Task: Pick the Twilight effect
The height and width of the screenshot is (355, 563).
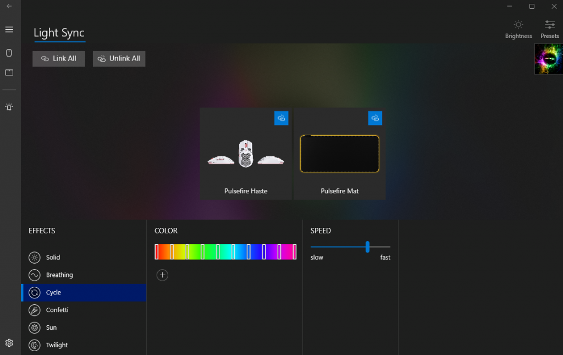Action: point(57,345)
